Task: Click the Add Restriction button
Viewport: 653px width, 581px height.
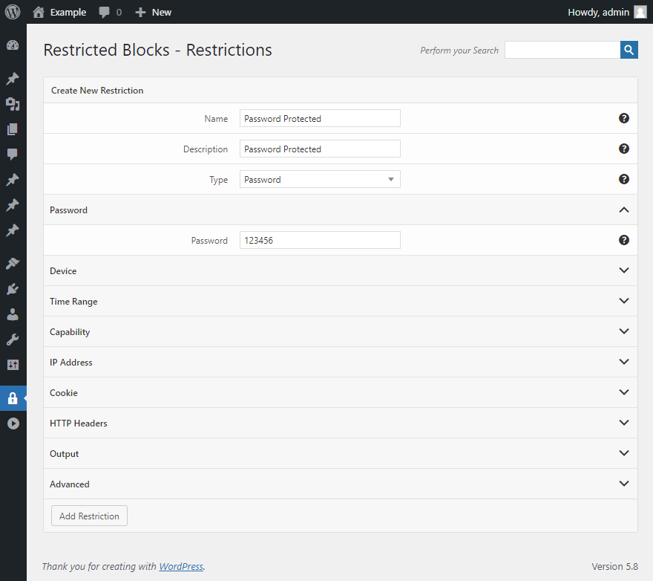Action: tap(89, 516)
